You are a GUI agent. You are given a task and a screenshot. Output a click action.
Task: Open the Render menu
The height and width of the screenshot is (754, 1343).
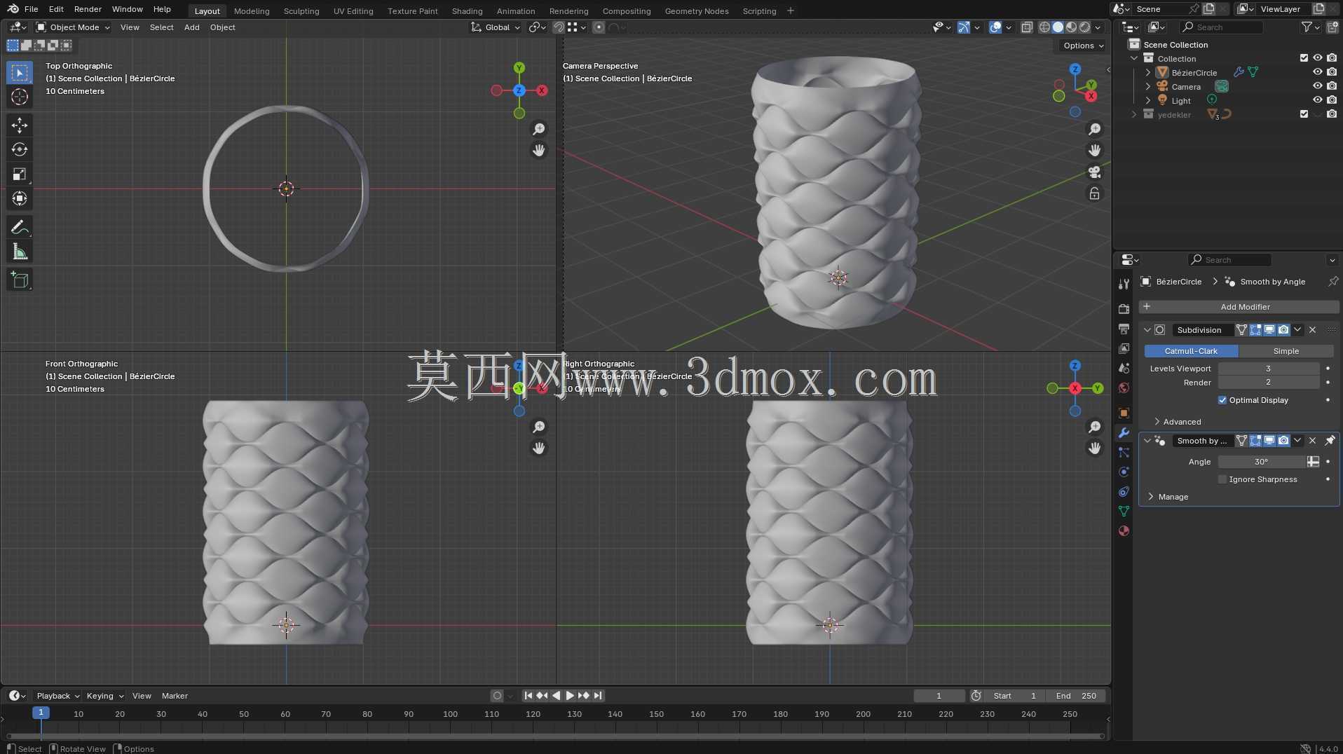88,9
